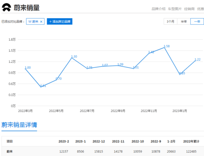Viewport: 204px width, 156px height.
Task: Click the 0.85 data point marker
Action: [x=180, y=74]
